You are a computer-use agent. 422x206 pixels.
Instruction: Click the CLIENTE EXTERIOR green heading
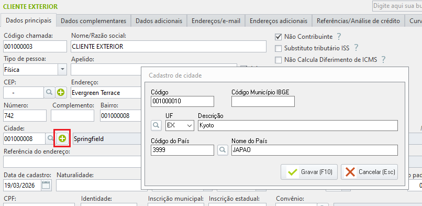[30, 6]
